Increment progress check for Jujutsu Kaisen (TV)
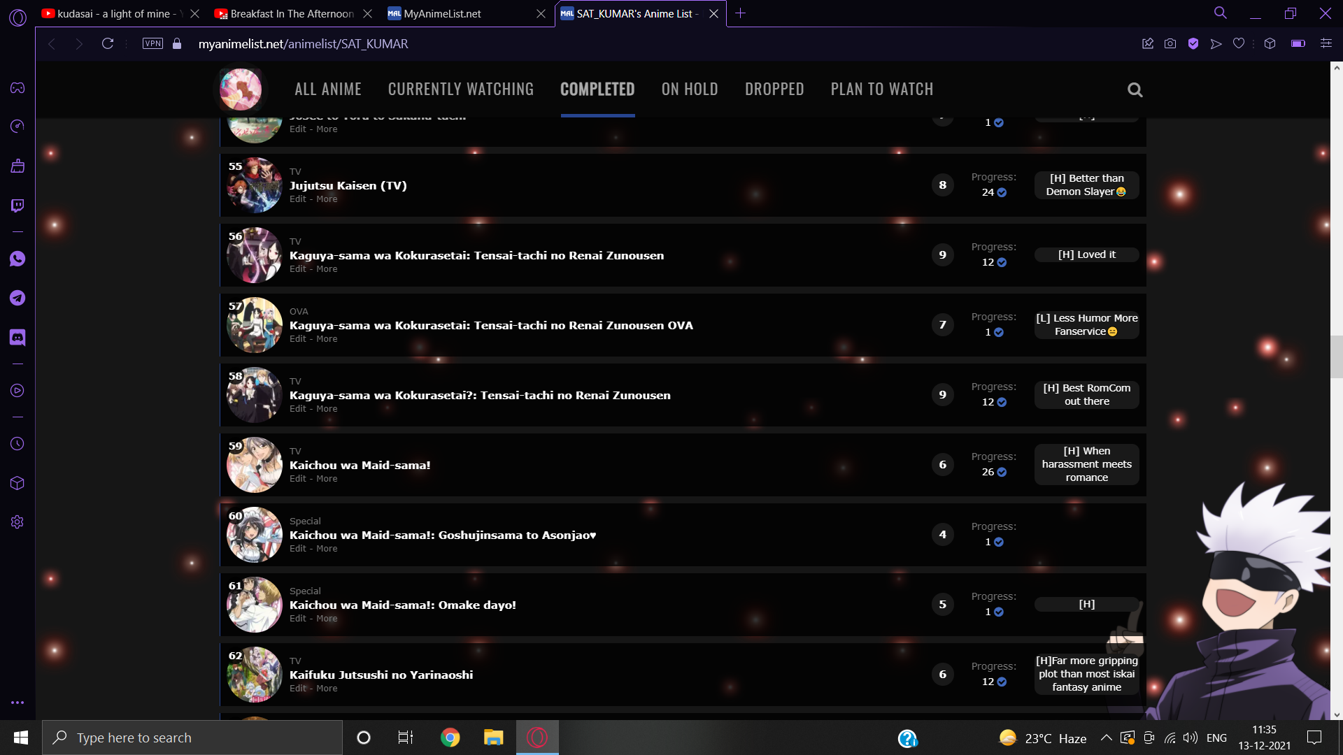 (1002, 193)
